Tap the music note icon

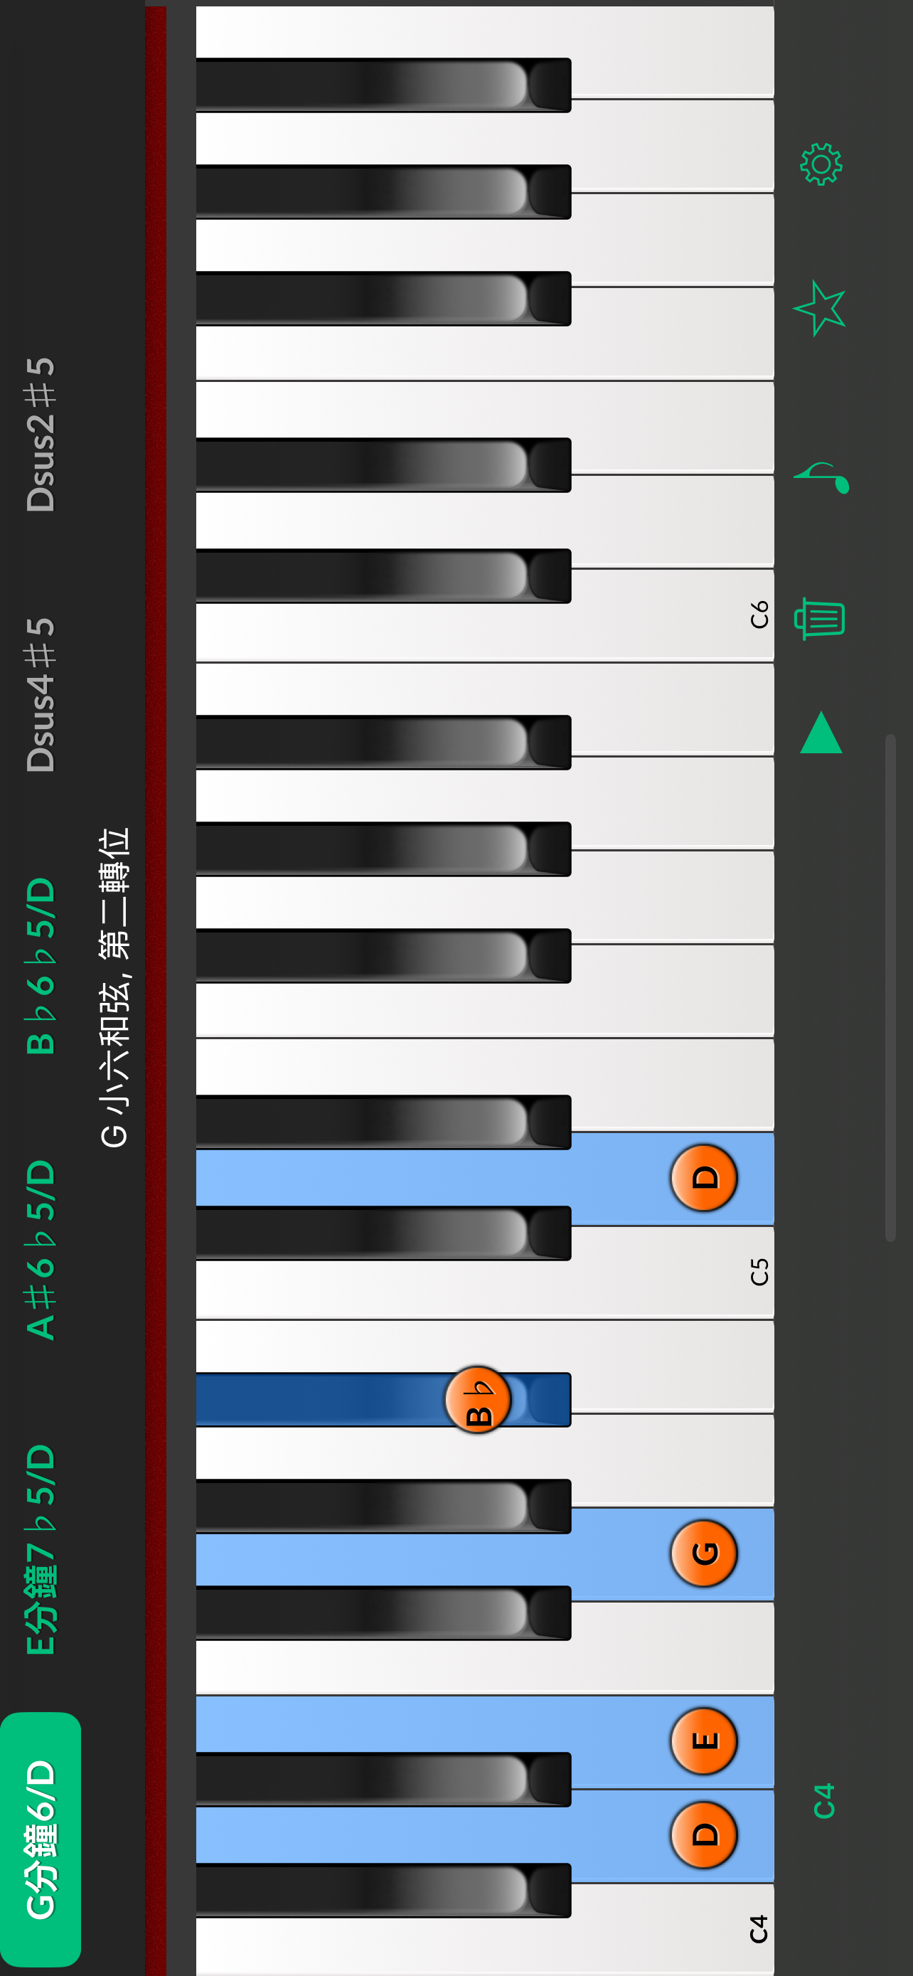[x=821, y=478]
